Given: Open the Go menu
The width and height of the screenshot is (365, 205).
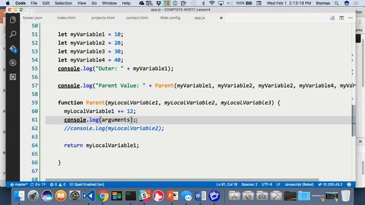Looking at the screenshot, I should click(x=94, y=3).
